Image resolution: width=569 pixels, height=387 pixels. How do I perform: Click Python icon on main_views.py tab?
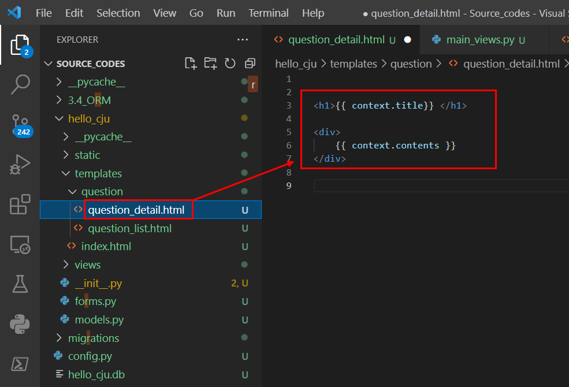pos(436,39)
